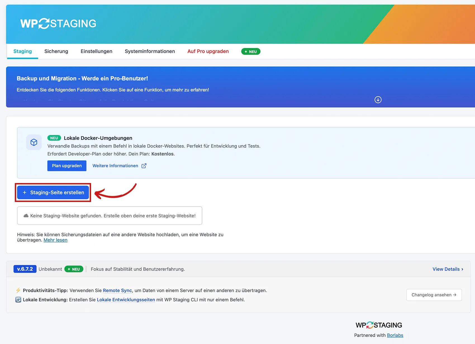Open View Details for version 6.7.2

click(x=448, y=269)
